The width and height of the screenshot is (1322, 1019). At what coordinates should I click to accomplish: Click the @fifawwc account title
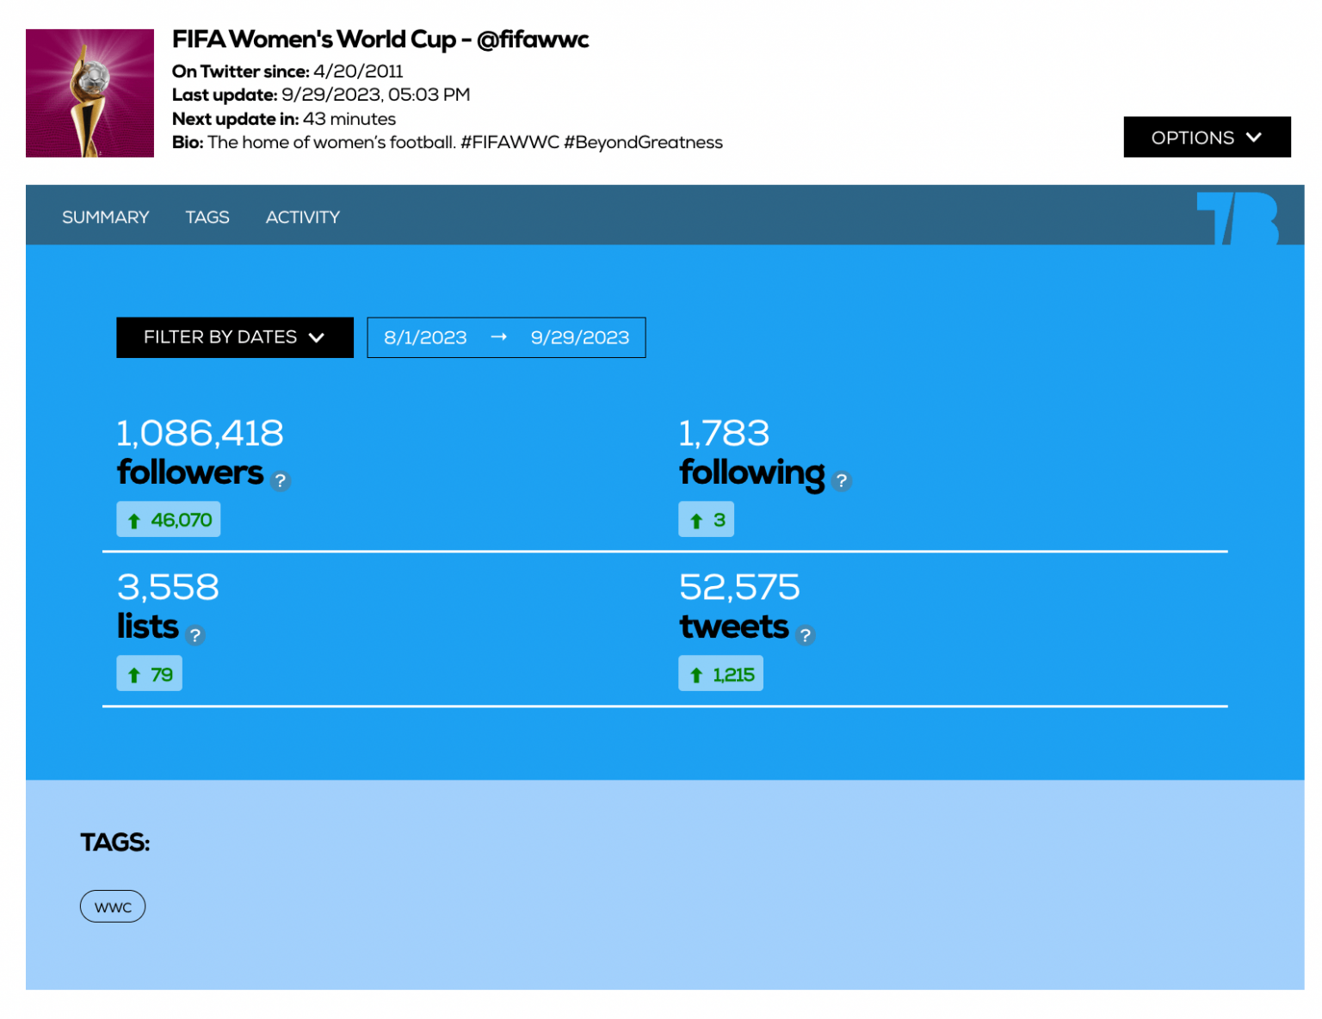381,40
